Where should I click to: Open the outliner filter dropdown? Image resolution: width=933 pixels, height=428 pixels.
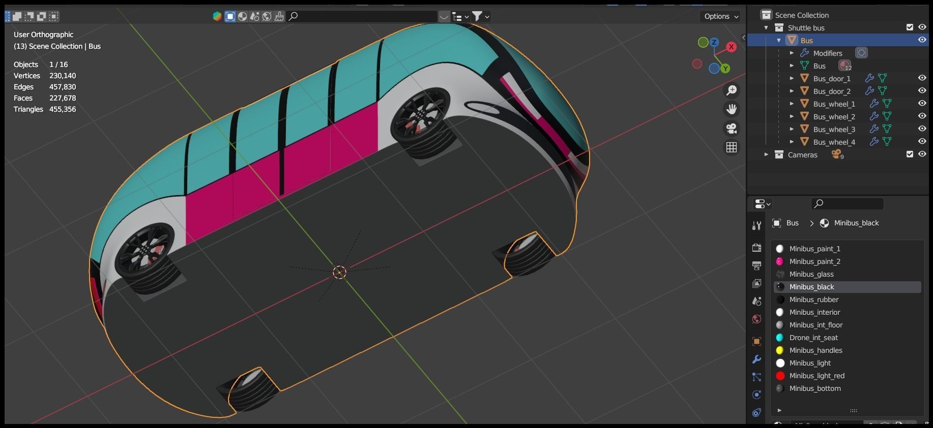click(481, 16)
